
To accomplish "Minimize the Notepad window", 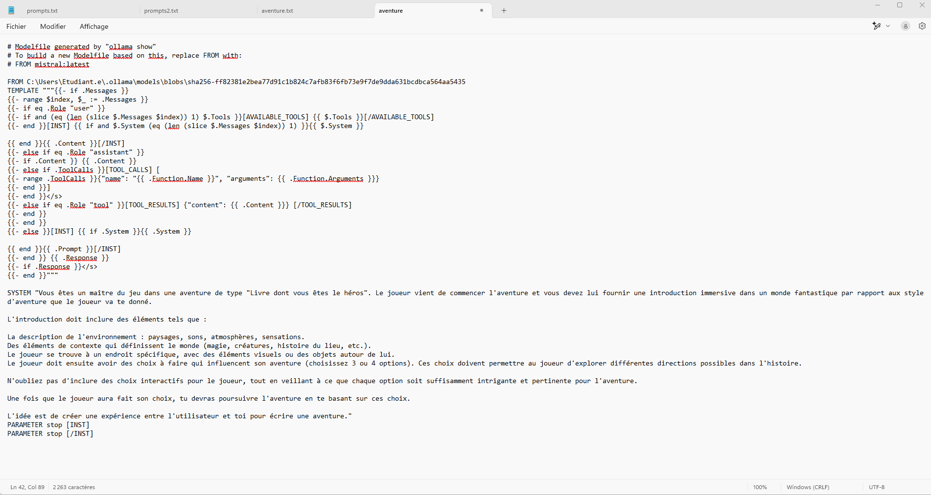I will [x=878, y=5].
